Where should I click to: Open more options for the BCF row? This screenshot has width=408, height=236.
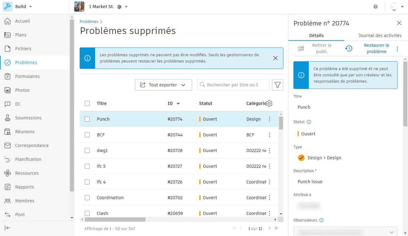(270, 135)
